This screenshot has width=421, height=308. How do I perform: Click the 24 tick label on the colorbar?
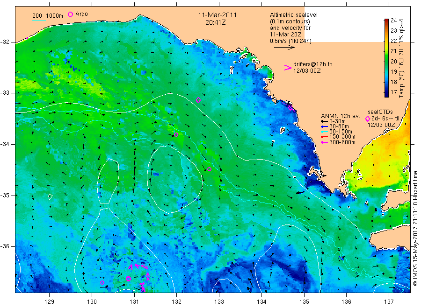[x=393, y=21]
